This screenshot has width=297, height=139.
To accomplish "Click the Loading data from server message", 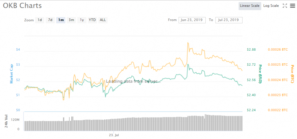I will click(x=133, y=81).
